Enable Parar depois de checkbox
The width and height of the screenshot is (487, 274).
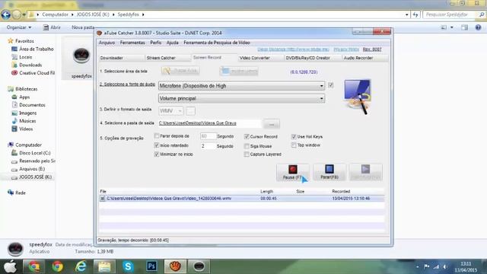coord(157,136)
